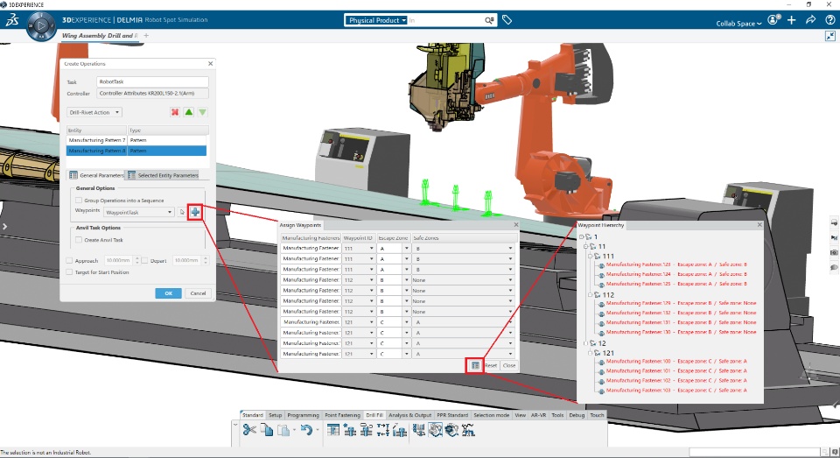The width and height of the screenshot is (840, 458).
Task: Click the copy icon in bottom toolbar
Action: click(266, 430)
